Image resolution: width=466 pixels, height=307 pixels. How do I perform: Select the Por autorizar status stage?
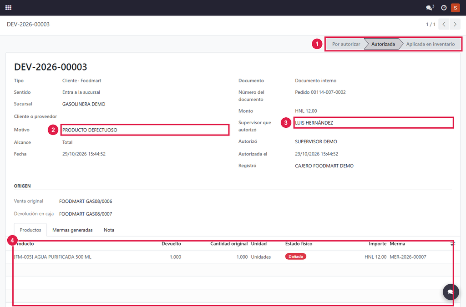[x=346, y=44]
